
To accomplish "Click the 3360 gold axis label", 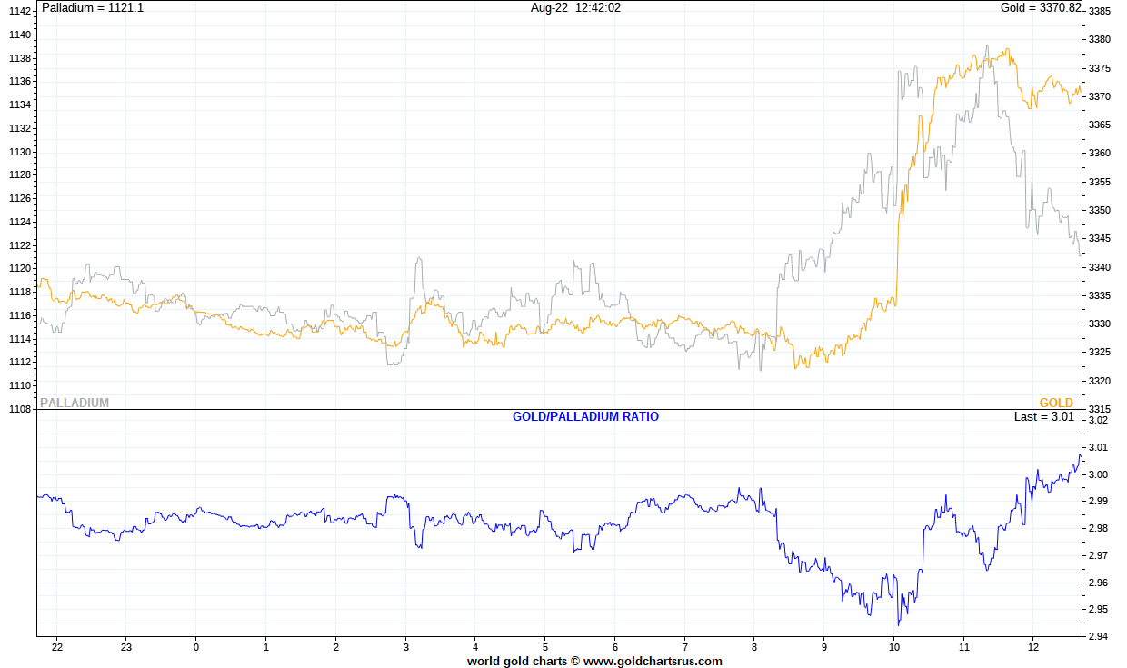I will (1100, 153).
